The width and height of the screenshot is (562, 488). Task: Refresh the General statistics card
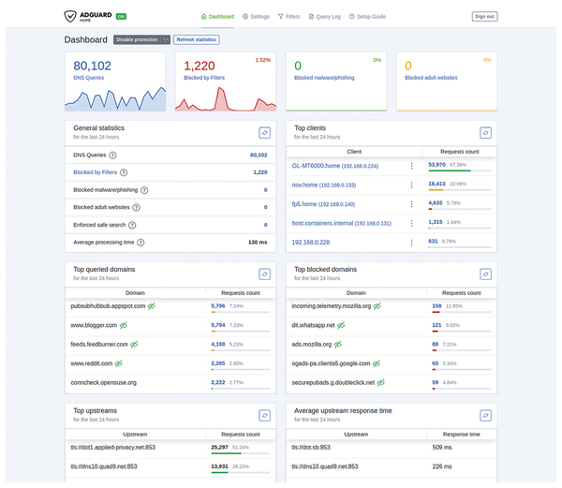(x=264, y=134)
